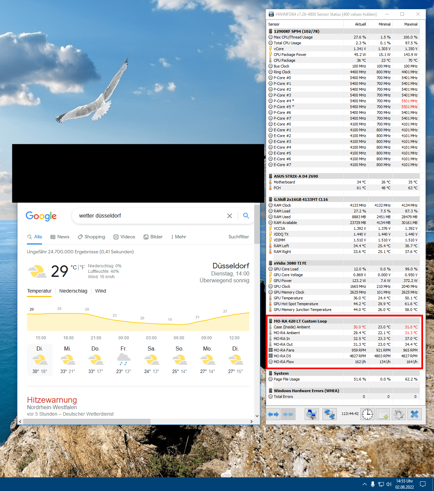Click taskbar microphone icon

(x=373, y=484)
